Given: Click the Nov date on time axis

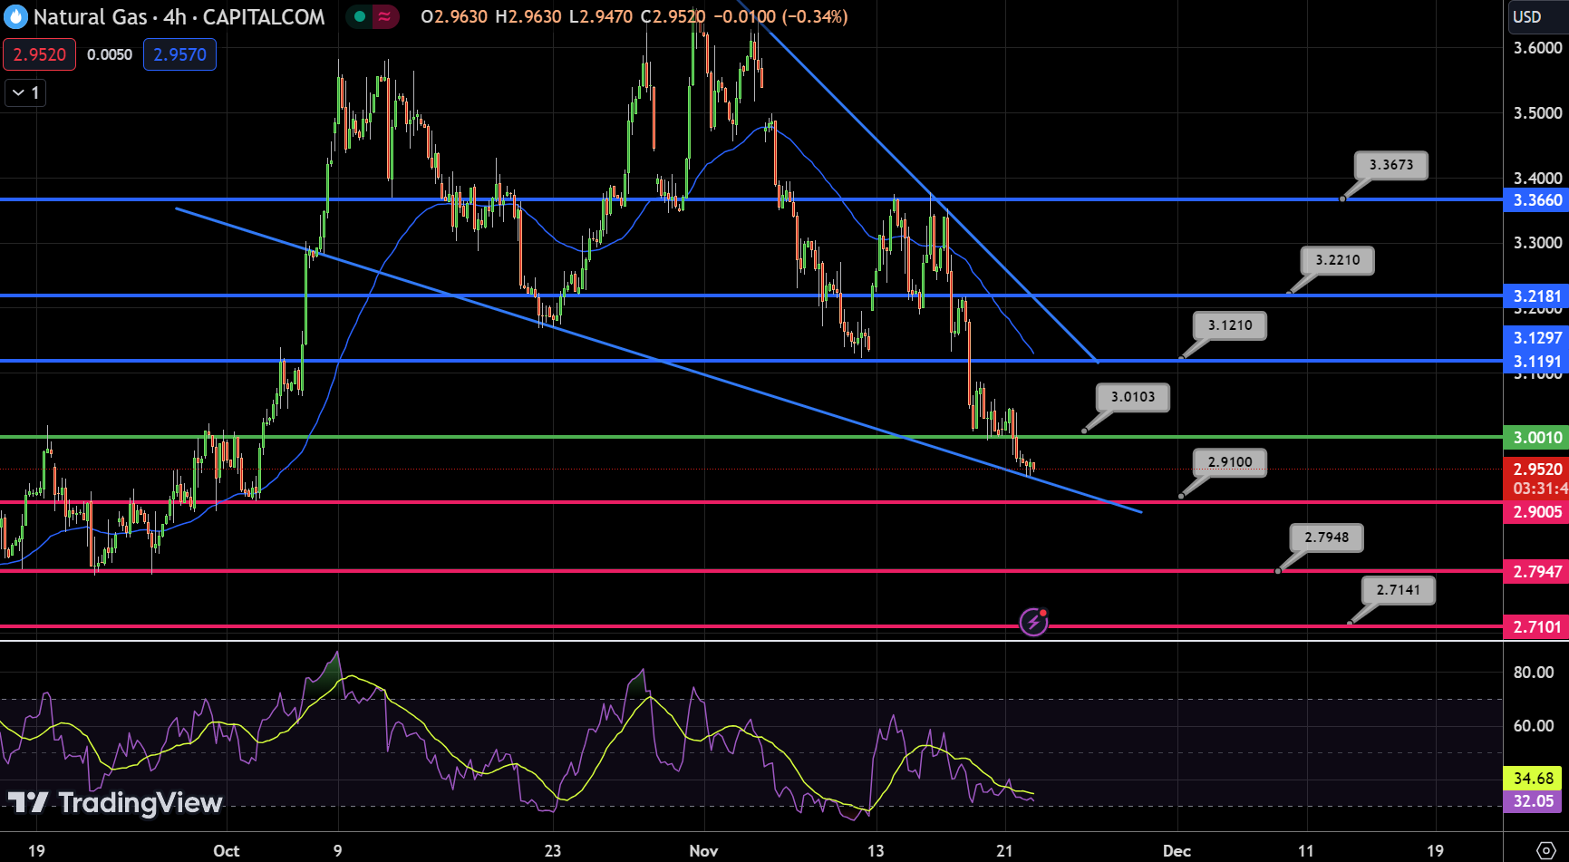Looking at the screenshot, I should coord(703,850).
